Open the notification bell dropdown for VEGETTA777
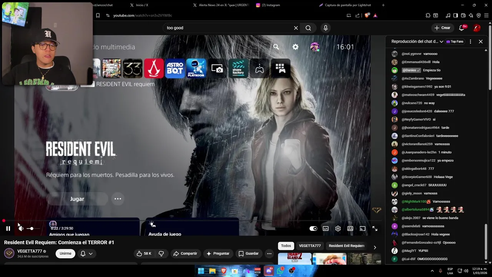 click(x=86, y=254)
